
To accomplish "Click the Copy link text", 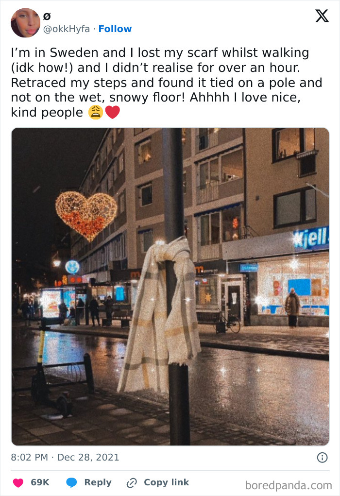I will tap(167, 482).
